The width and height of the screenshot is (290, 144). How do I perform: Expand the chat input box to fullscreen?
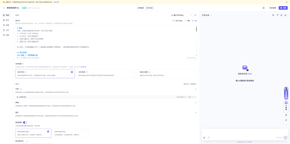[x=209, y=138]
